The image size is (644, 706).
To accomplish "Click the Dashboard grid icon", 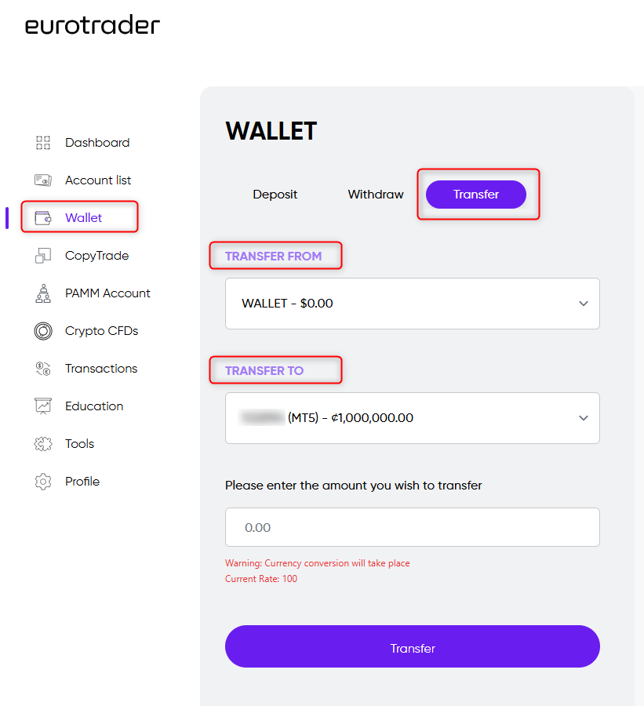I will pos(43,143).
